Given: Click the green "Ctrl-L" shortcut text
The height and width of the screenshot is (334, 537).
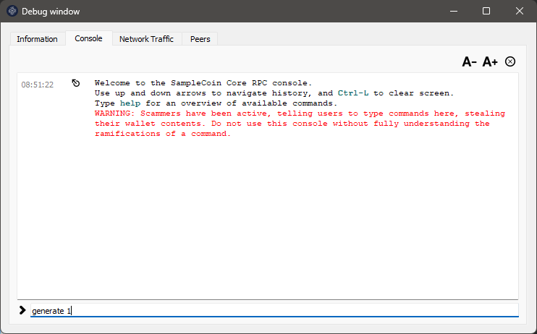Looking at the screenshot, I should [353, 93].
